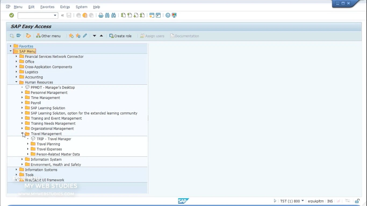Viewport: 367px width, 206px height.
Task: Click the Add to Favorites star icon
Action: [x=71, y=36]
